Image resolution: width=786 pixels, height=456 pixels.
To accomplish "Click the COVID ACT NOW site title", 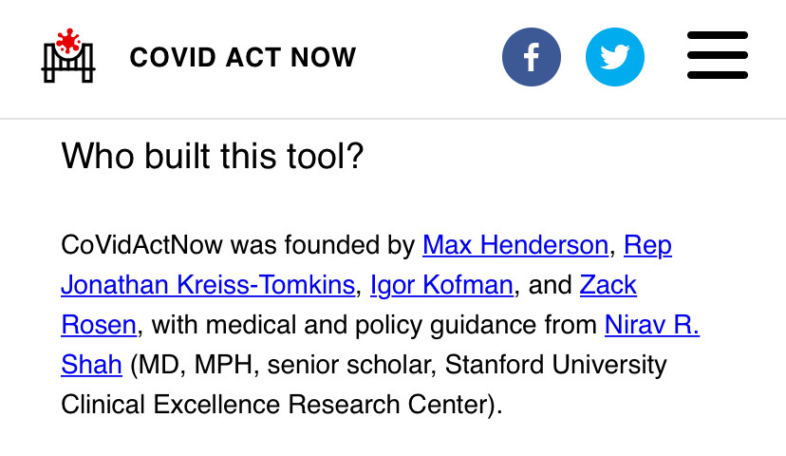I will click(243, 57).
